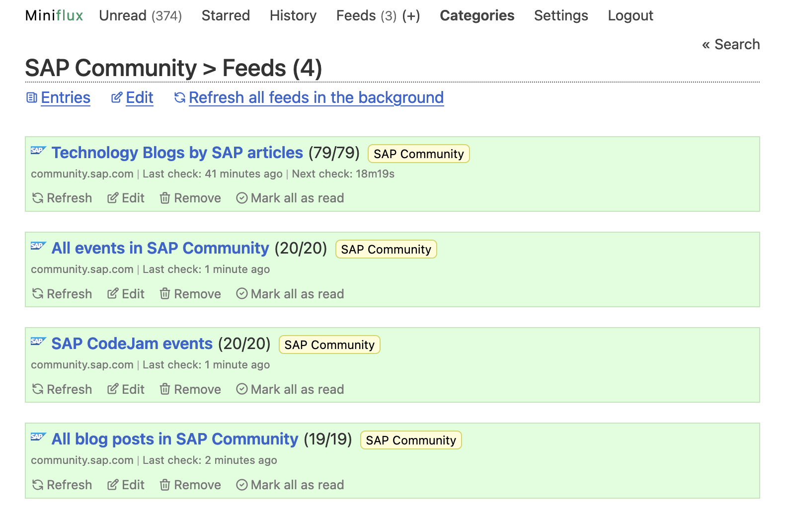Click trash icon for SAP CodeJam events

point(165,389)
